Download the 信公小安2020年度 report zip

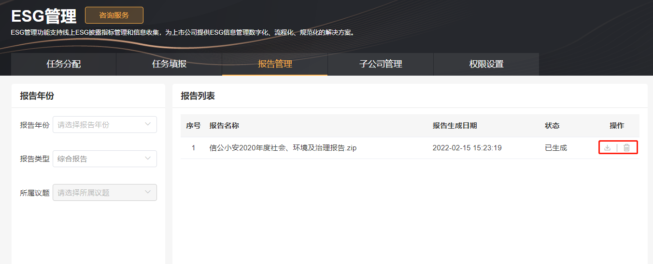608,148
